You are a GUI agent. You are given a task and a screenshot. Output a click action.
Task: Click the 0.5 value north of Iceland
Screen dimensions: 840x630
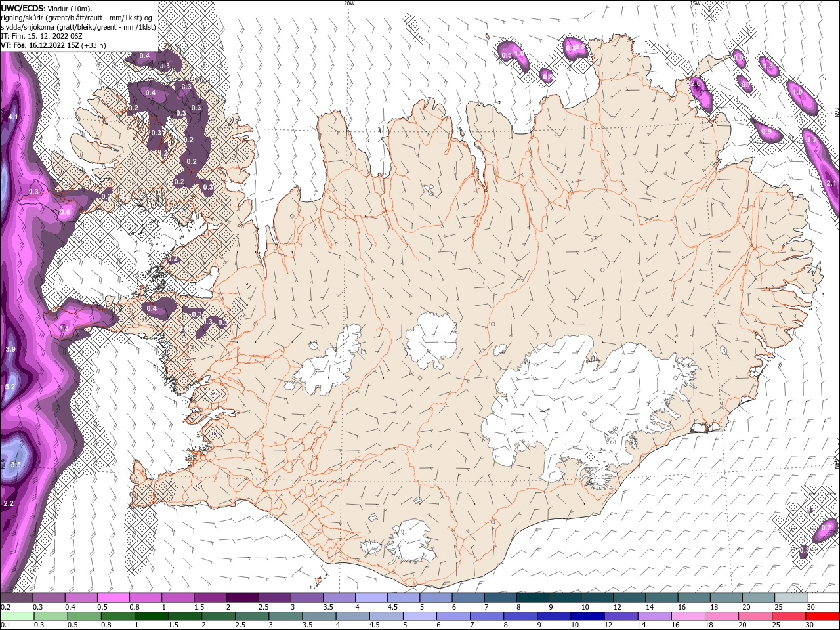tap(507, 56)
